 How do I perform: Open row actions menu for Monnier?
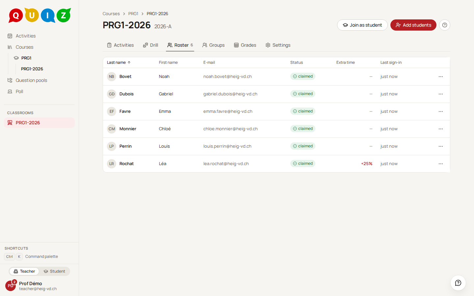[441, 129]
